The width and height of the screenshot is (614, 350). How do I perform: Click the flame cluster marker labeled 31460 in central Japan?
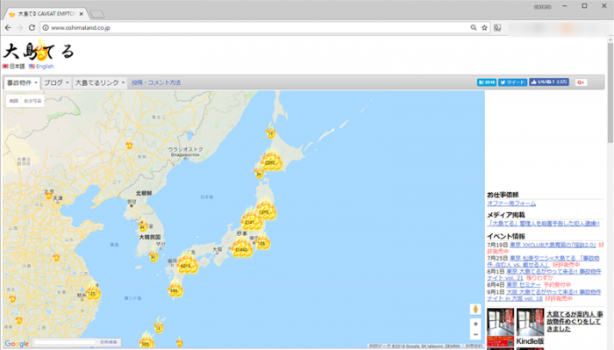241,247
